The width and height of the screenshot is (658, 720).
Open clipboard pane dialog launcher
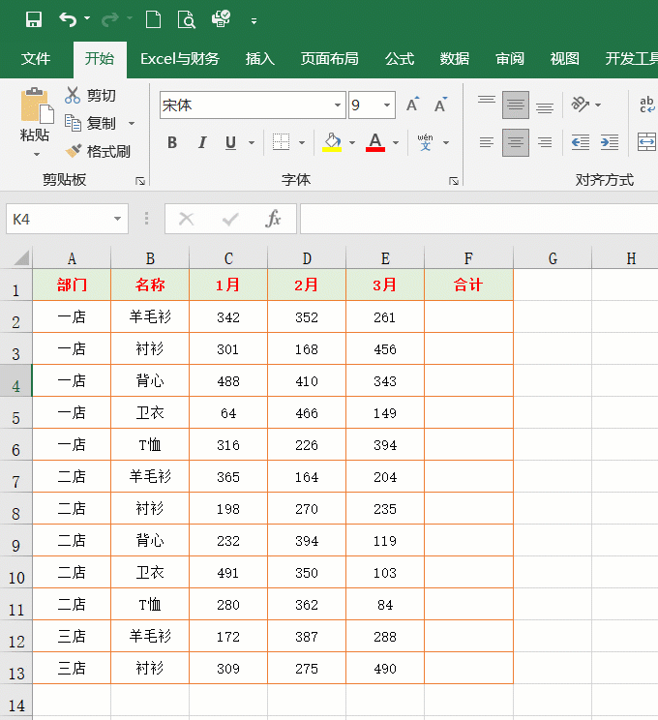tap(140, 181)
